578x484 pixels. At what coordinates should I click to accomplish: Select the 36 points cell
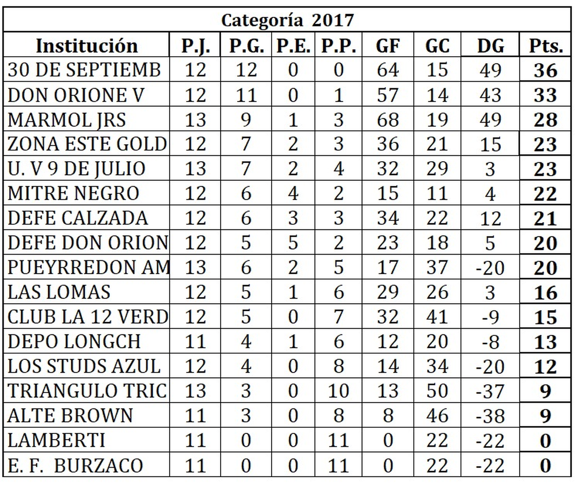(546, 71)
